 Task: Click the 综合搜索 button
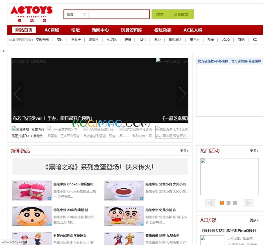(181, 14)
